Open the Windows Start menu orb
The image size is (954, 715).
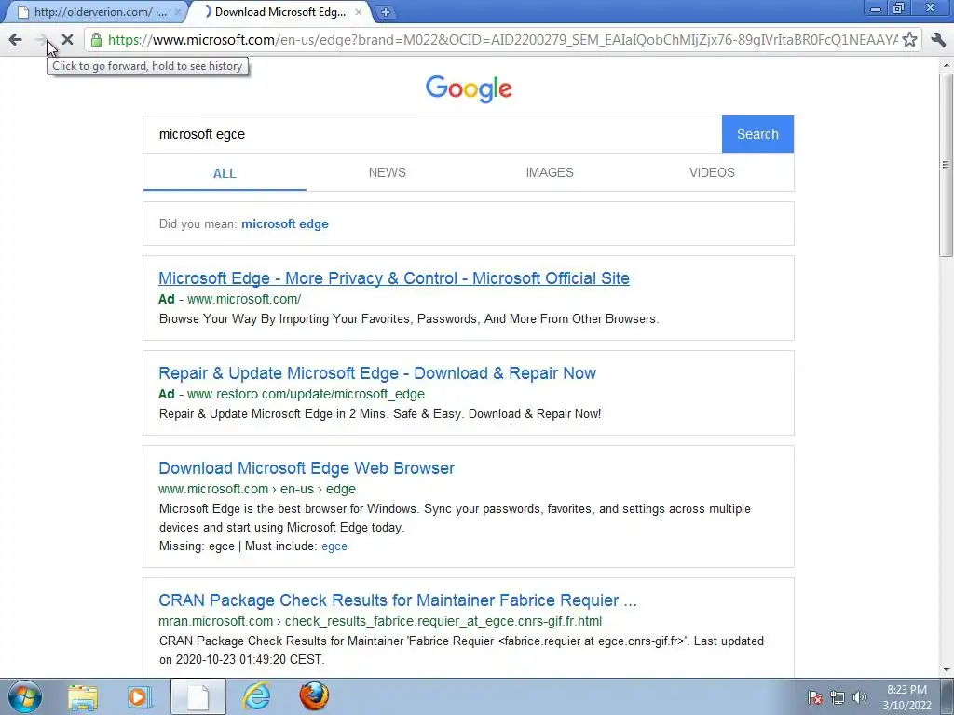[25, 696]
